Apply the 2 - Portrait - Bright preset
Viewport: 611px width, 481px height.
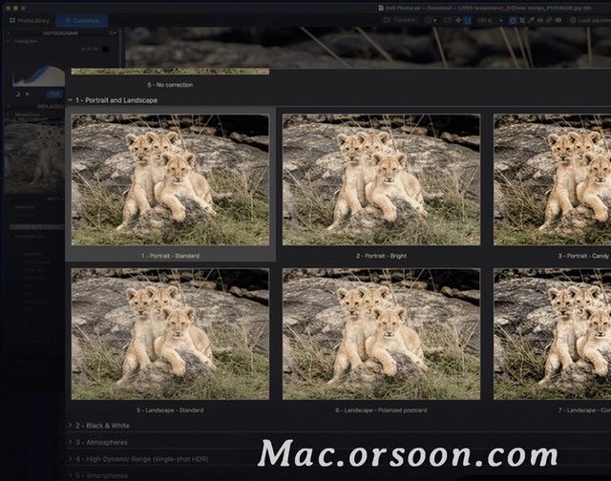381,186
